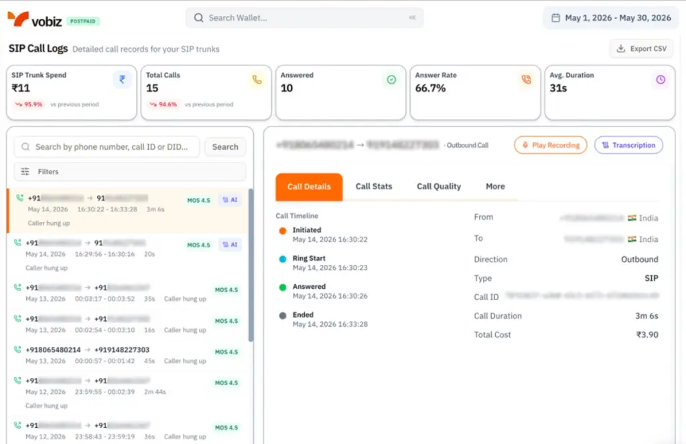Click the call list scrollbar
Viewport: 686px width, 444px height.
click(x=251, y=265)
